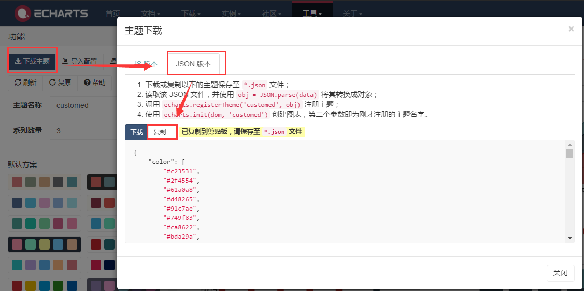Click the 主题下载 dialog title
Image resolution: width=584 pixels, height=291 pixels.
tap(143, 31)
